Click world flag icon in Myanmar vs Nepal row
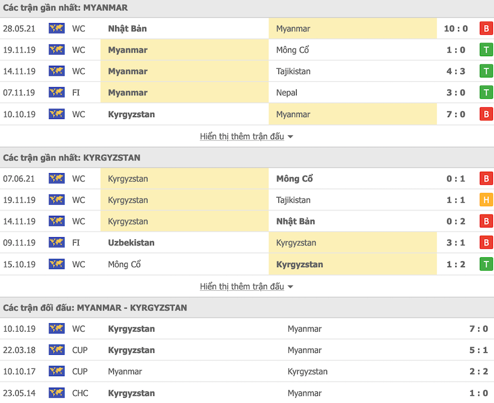Screen dimensions: 494x403 coord(57,93)
